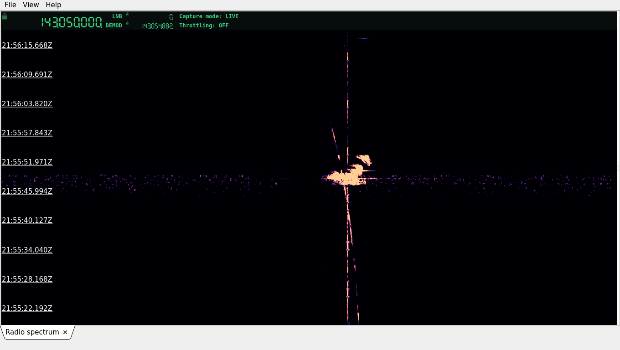
Task: Click the LNB label
Action: click(117, 16)
